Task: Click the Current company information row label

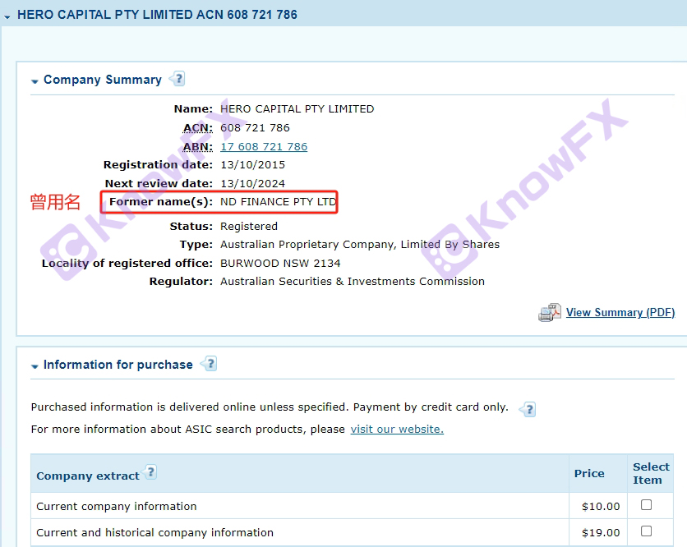Action: point(117,506)
